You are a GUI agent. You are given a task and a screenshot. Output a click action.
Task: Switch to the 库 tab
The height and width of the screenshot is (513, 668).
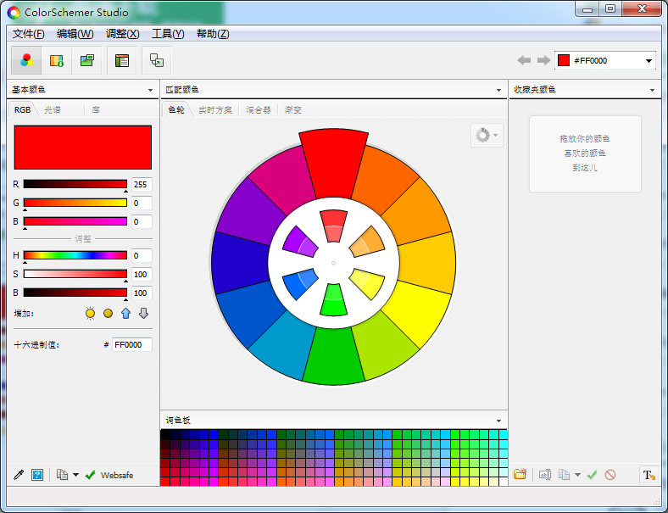[96, 109]
